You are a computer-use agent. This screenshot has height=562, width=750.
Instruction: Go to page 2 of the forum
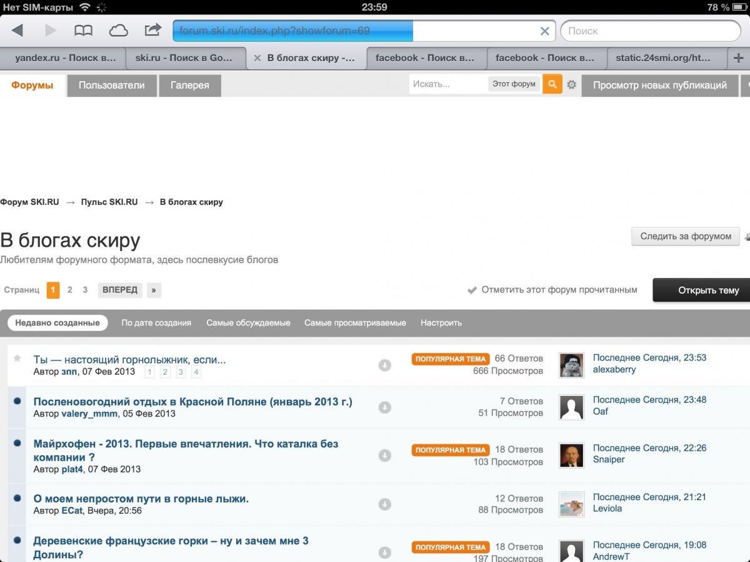(x=69, y=290)
